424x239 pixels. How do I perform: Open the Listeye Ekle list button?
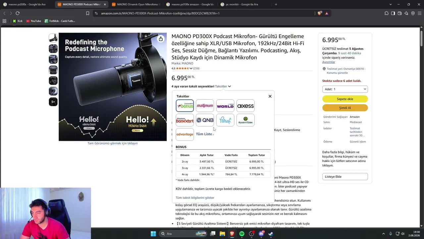345,177
